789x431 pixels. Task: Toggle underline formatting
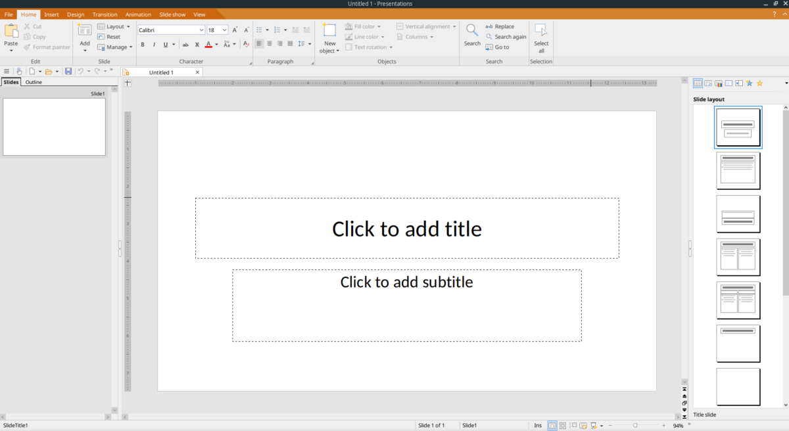tap(164, 45)
